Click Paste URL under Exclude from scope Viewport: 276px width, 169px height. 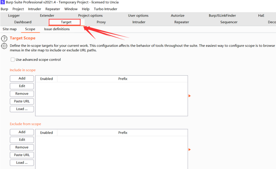point(22,155)
